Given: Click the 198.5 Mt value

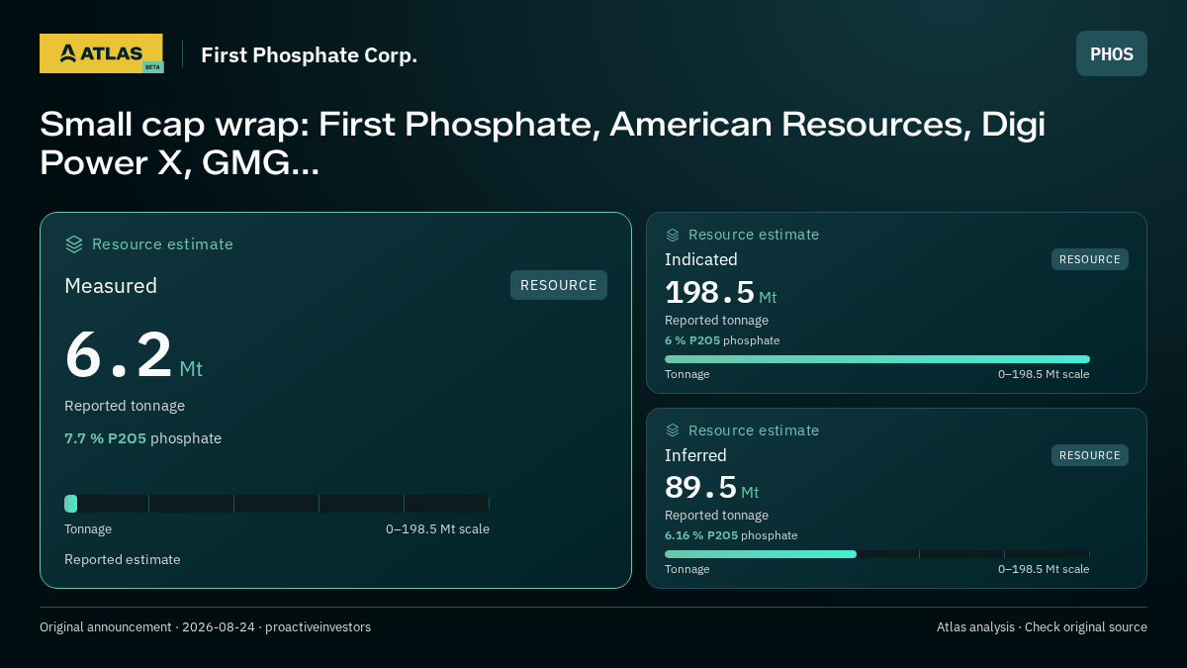Looking at the screenshot, I should [x=721, y=293].
